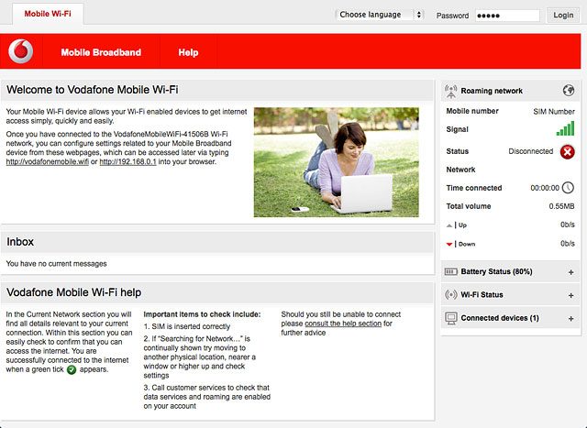Click the Roaming network title text
Image resolution: width=587 pixels, height=428 pixels.
(x=492, y=91)
